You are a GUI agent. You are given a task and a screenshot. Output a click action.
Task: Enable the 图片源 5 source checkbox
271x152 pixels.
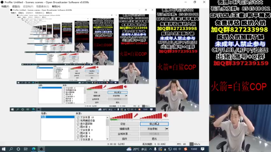(78, 133)
